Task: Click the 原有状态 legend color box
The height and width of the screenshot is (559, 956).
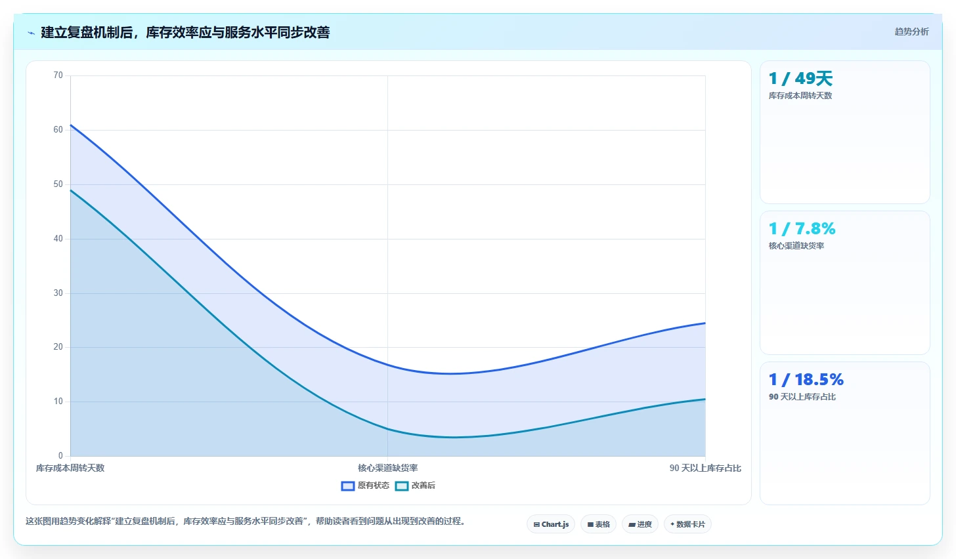Action: pyautogui.click(x=348, y=486)
